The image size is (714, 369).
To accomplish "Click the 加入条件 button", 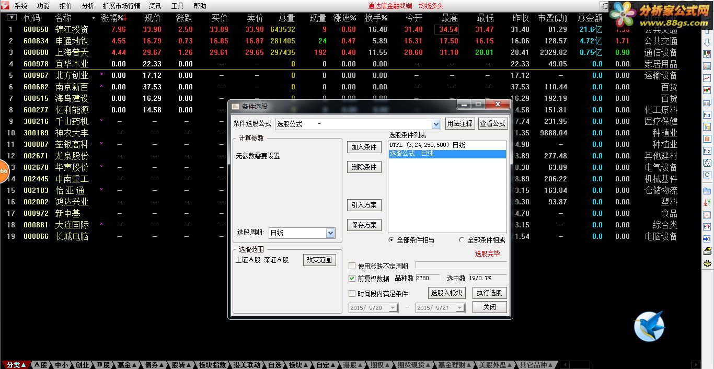I will 364,147.
